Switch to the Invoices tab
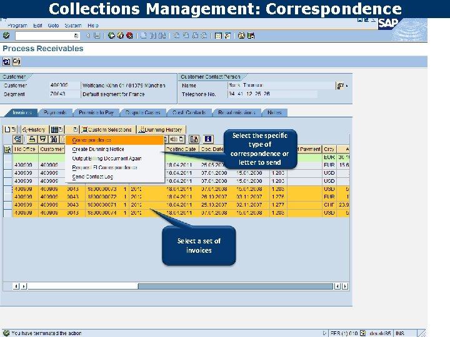This screenshot has width=450, height=337. [x=22, y=112]
